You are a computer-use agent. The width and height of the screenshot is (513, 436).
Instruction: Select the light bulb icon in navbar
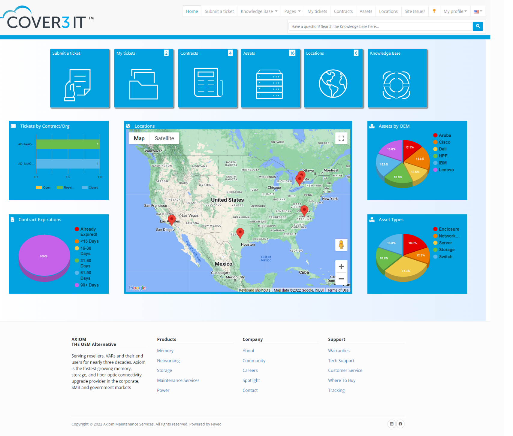point(434,11)
